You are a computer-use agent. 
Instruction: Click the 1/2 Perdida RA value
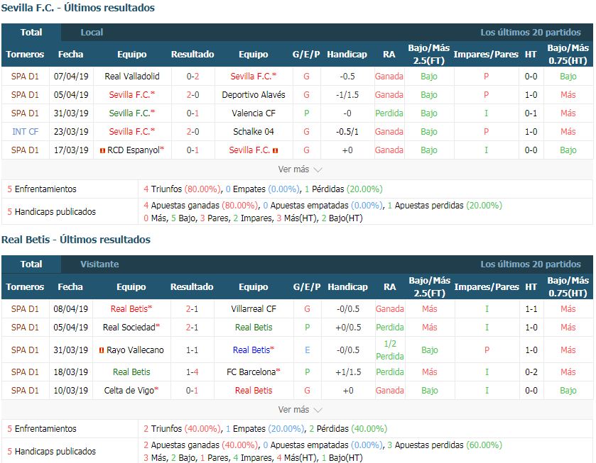pyautogui.click(x=390, y=350)
